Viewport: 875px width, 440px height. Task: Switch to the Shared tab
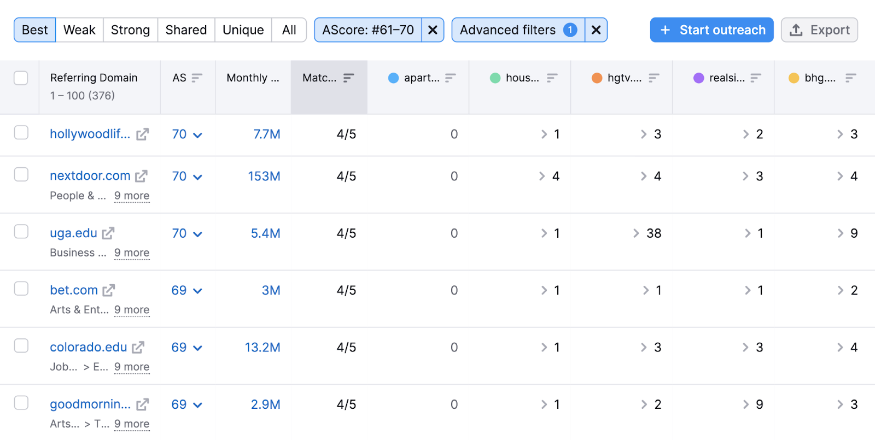point(186,30)
